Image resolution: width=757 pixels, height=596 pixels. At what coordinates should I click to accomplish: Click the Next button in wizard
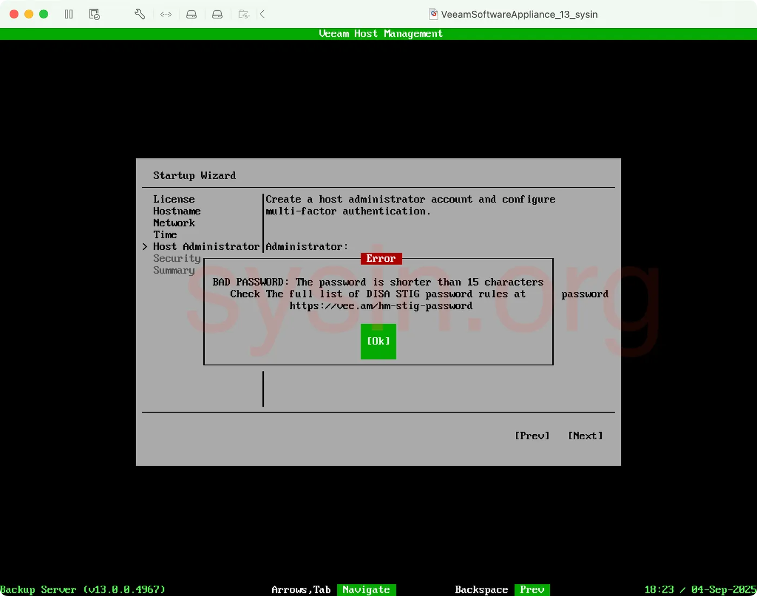pyautogui.click(x=586, y=436)
